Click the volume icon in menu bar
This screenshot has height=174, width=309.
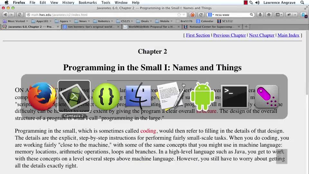[257, 3]
